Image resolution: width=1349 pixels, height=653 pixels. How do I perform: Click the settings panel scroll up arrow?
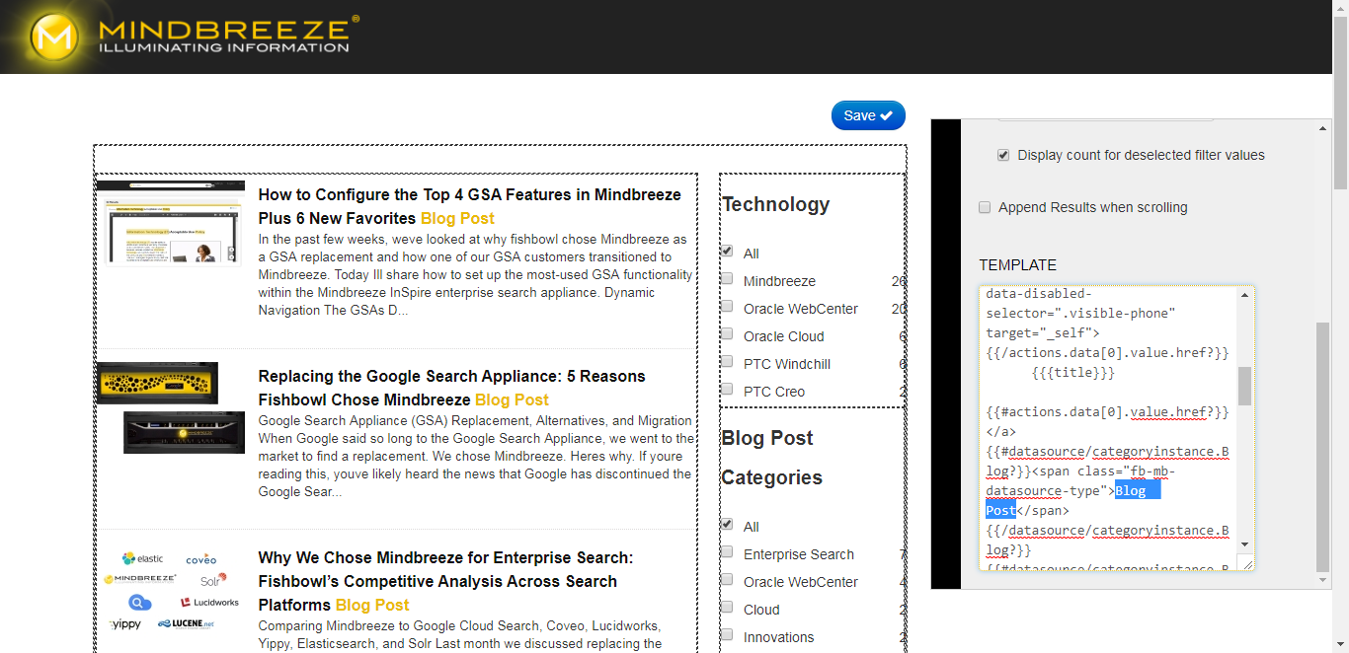[1323, 128]
